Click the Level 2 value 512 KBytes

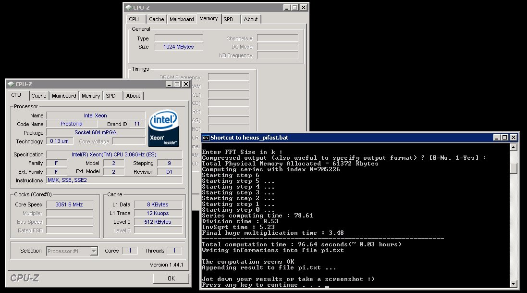158,222
